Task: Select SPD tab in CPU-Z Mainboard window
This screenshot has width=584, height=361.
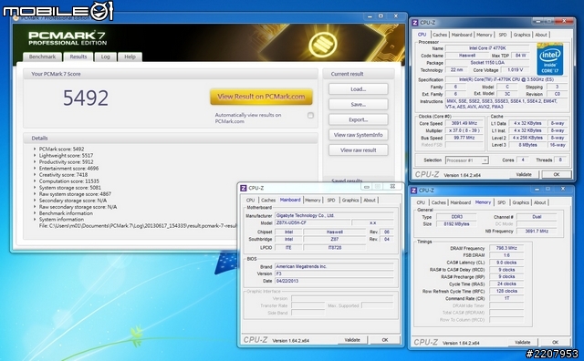Action: pyautogui.click(x=331, y=201)
